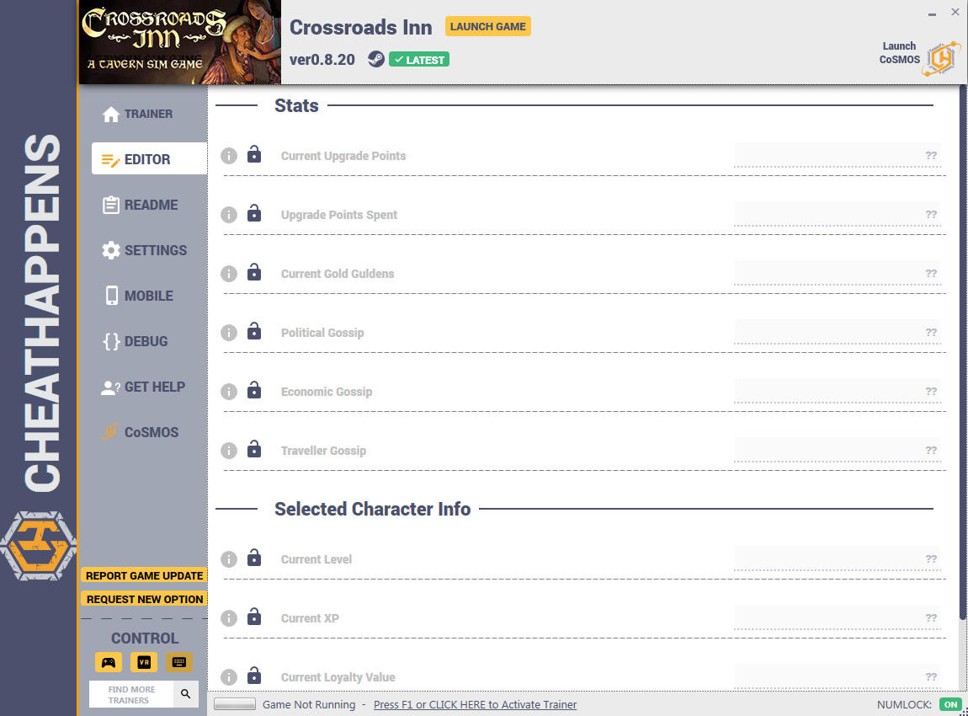Edit the Current Upgrade Points value field
Viewport: 968px width, 716px height.
tap(838, 155)
